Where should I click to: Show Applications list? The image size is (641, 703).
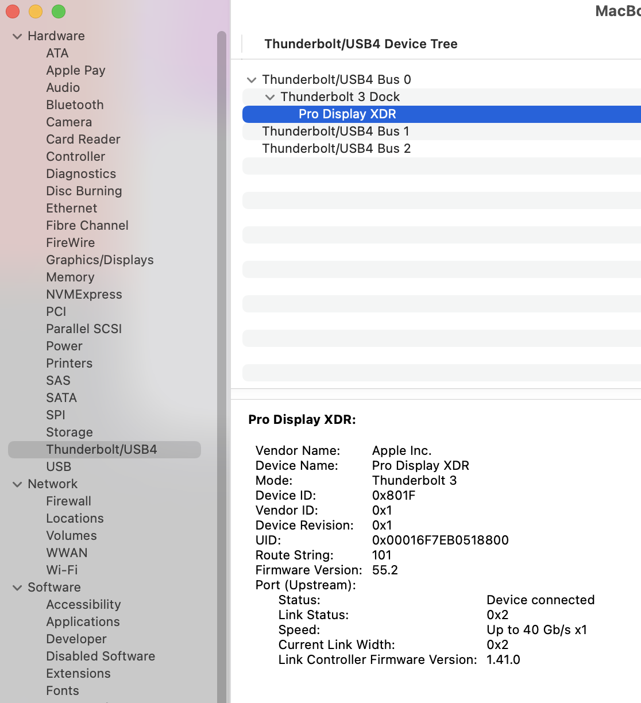point(83,622)
